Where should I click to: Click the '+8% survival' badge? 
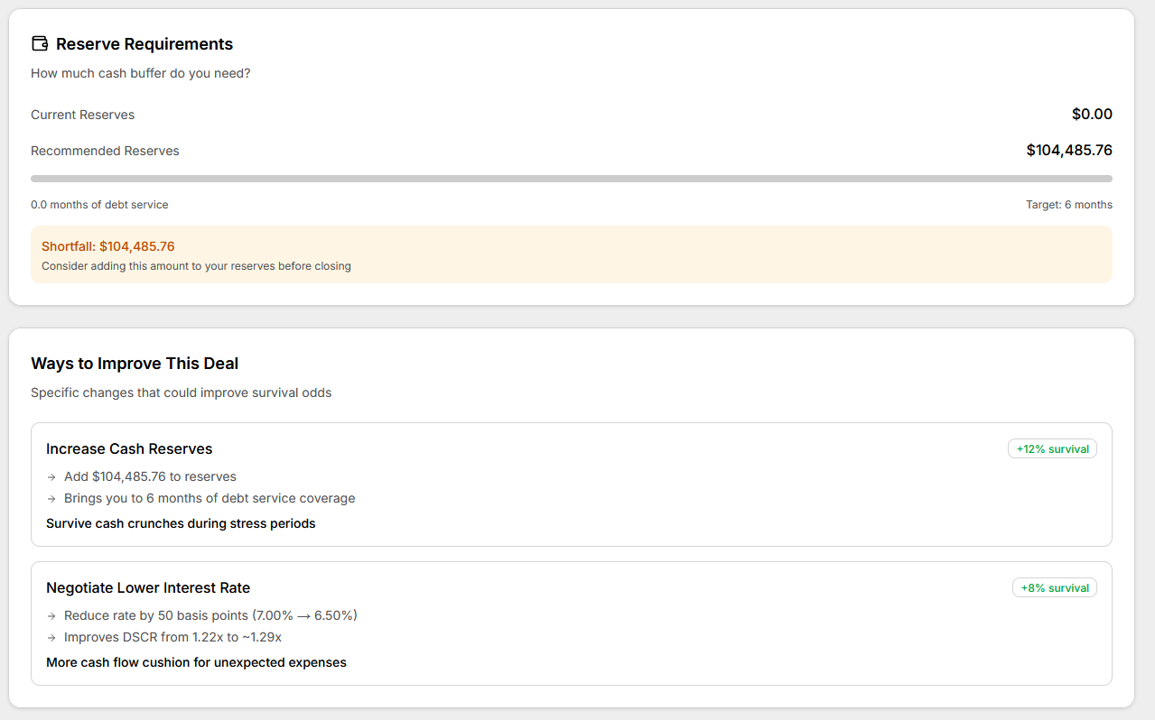tap(1054, 587)
